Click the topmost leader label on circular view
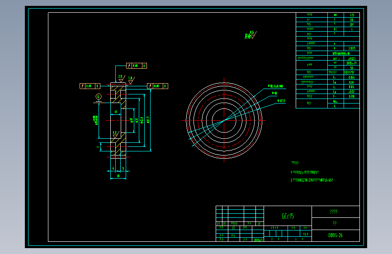392x254 pixels. (275, 86)
